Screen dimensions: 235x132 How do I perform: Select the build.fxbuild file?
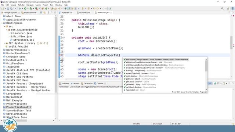(x=17, y=47)
